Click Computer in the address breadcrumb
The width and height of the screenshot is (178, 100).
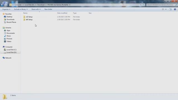tap(18, 5)
